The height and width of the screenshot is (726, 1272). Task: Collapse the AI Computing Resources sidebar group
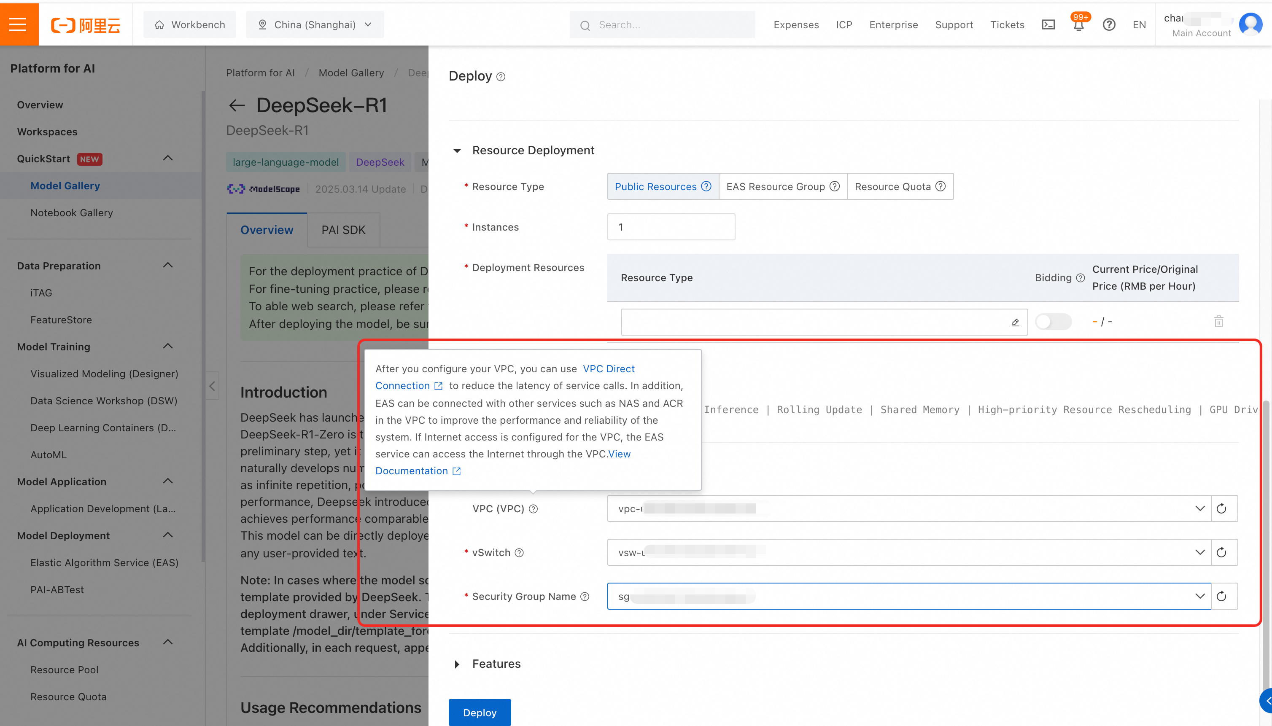[x=168, y=643]
